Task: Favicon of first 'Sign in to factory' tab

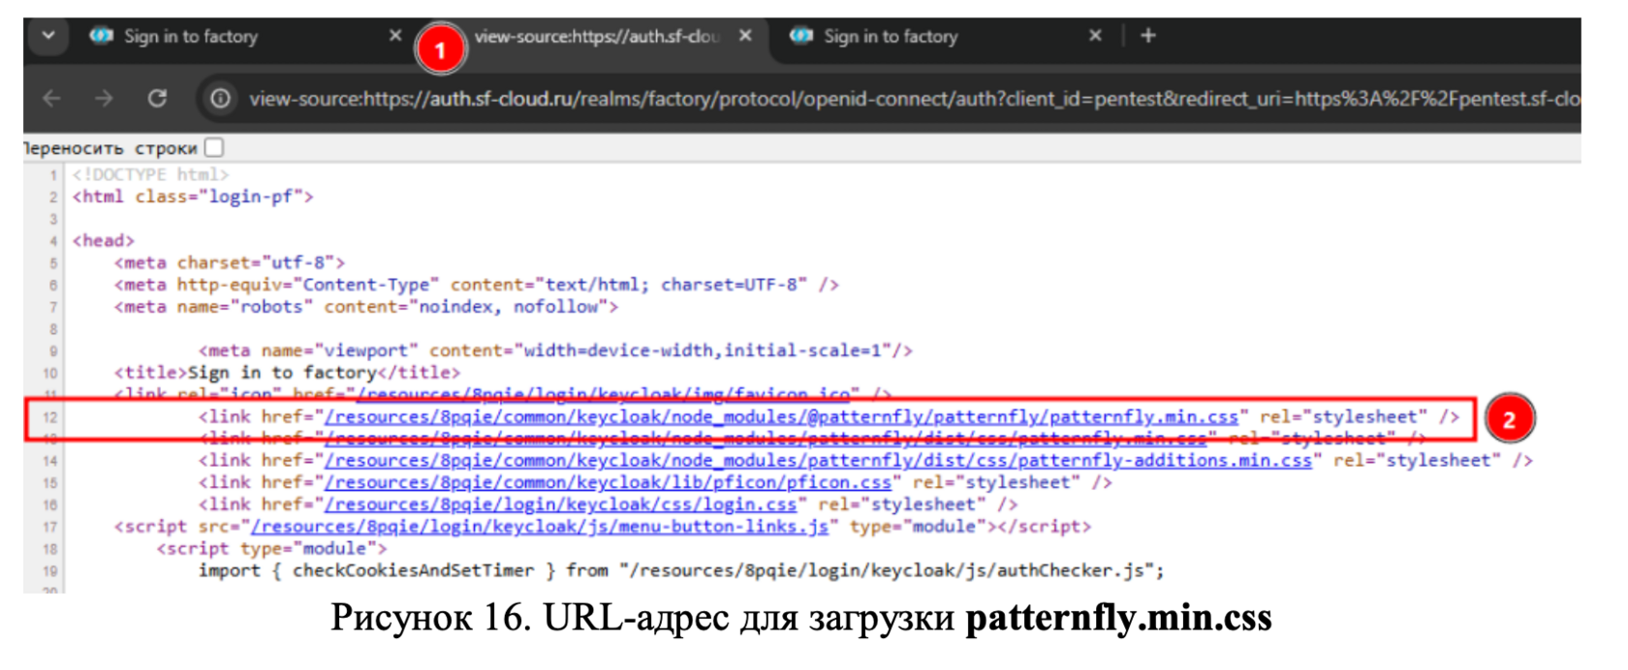Action: [x=101, y=36]
